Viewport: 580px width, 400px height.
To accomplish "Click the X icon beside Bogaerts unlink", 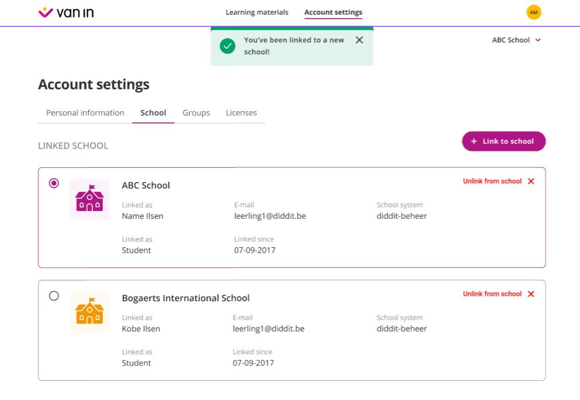I will point(531,294).
